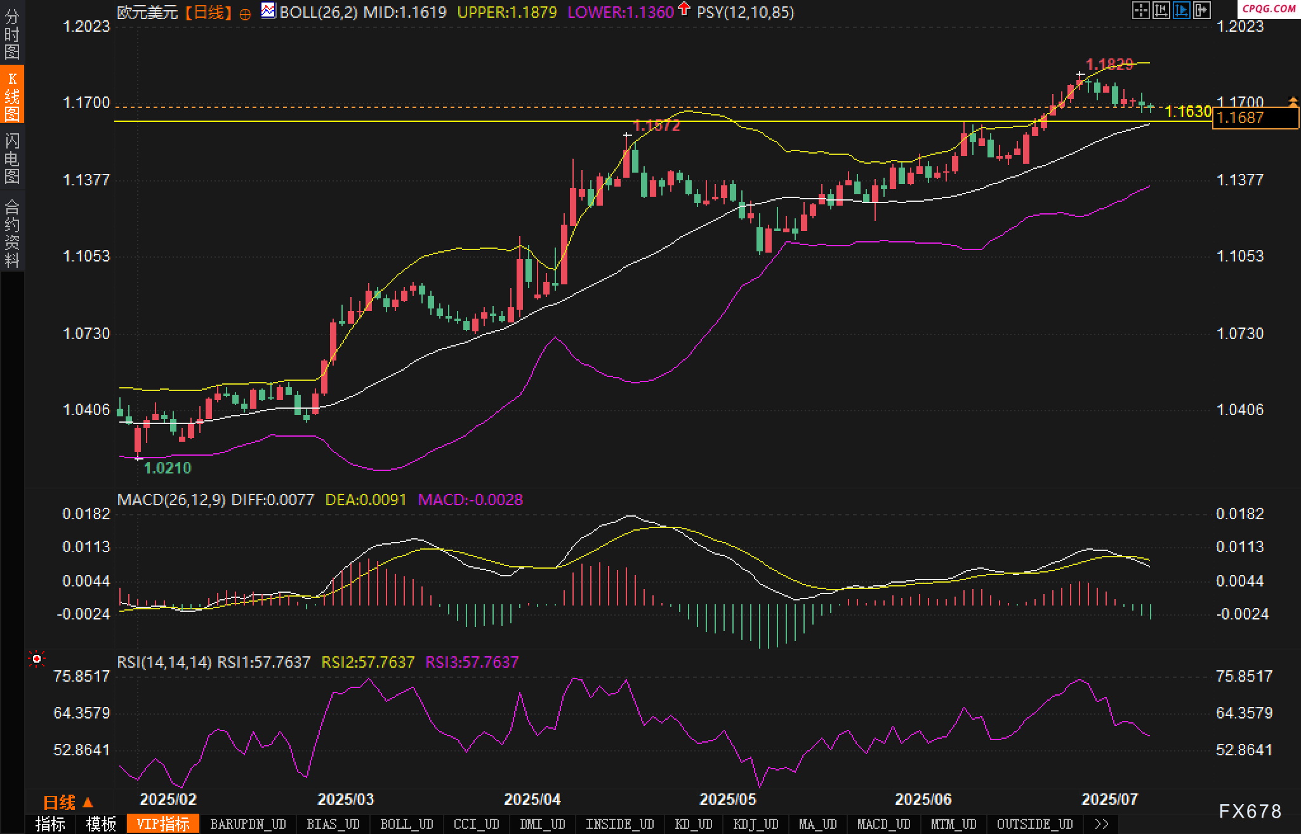Open the 闪电图 lightning chart
This screenshot has height=834, width=1301.
(12, 158)
